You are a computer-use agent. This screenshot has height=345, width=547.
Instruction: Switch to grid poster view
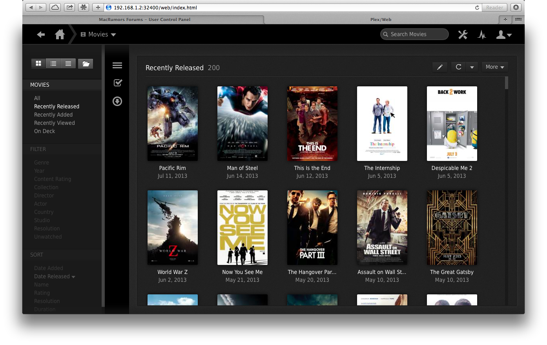38,63
